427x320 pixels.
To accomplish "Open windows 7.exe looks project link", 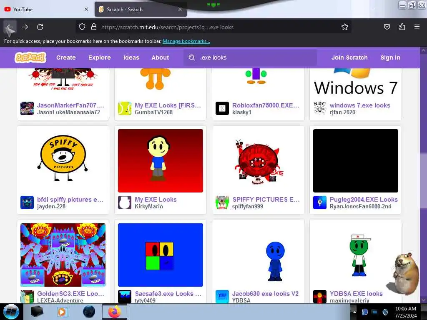I will pyautogui.click(x=360, y=105).
